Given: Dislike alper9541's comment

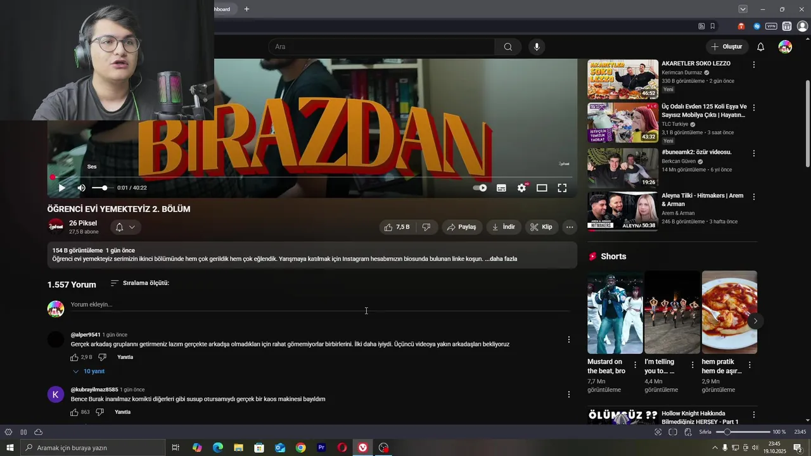Looking at the screenshot, I should point(102,357).
